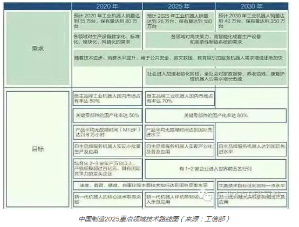Select the 市场占有率达50% target box
The image size is (299, 227).
click(107, 99)
